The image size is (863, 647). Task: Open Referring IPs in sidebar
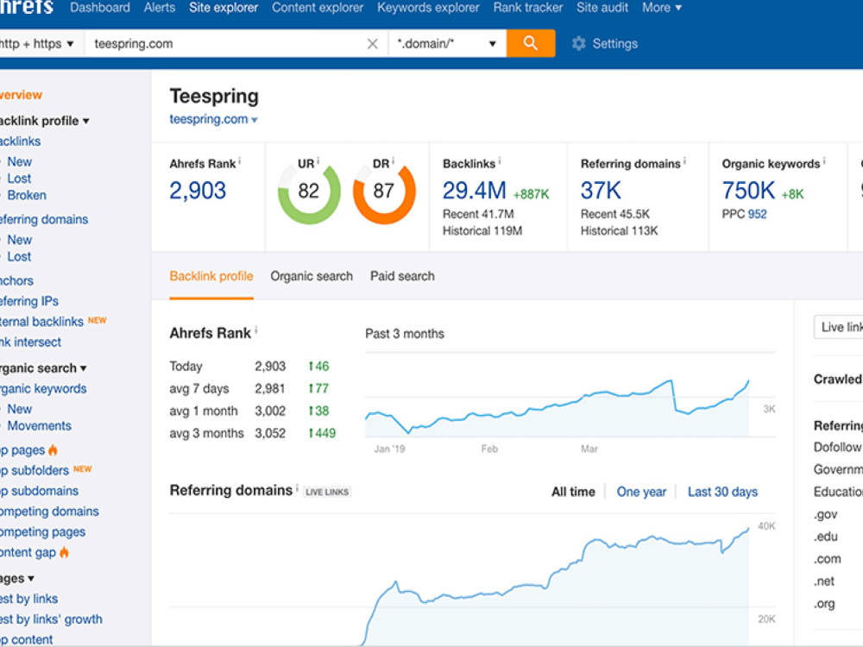(29, 301)
